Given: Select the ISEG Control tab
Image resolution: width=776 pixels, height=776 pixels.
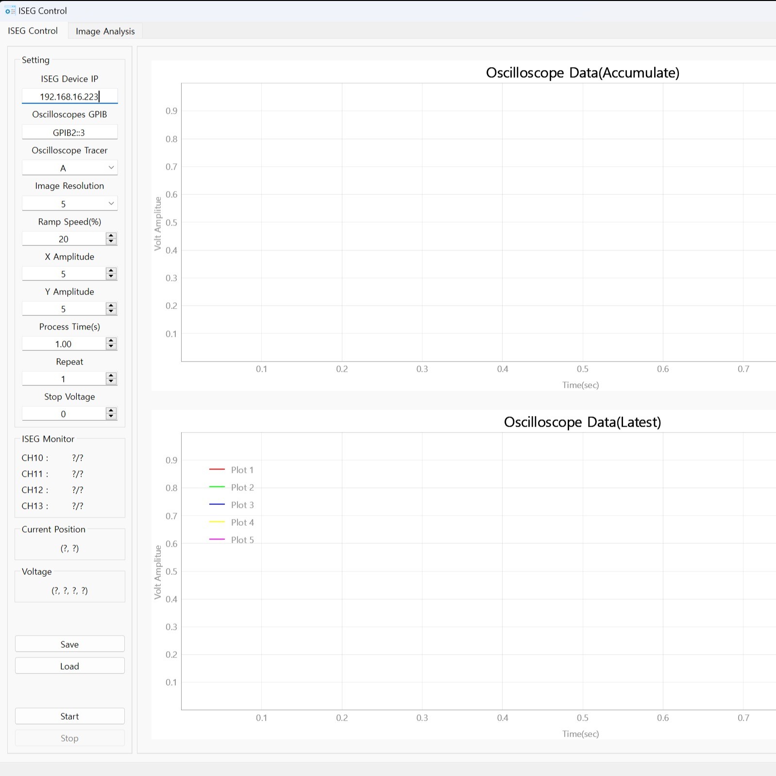Looking at the screenshot, I should 33,31.
